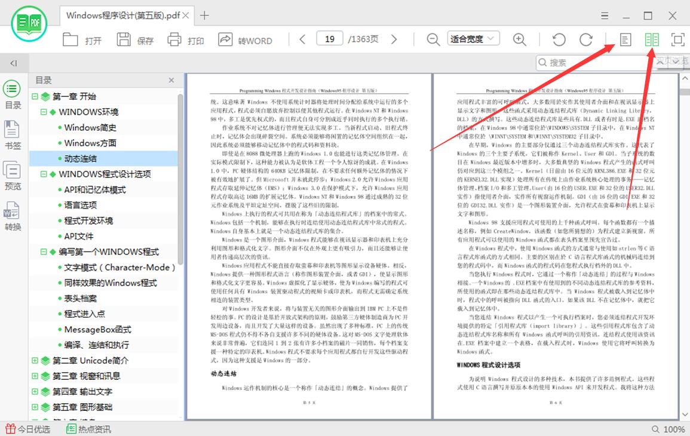690x436 pixels.
Task: Open the 预览 thumbnails sidebar panel
Action: [13, 176]
